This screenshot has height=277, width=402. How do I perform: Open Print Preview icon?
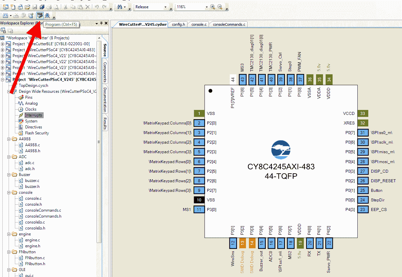point(56,7)
